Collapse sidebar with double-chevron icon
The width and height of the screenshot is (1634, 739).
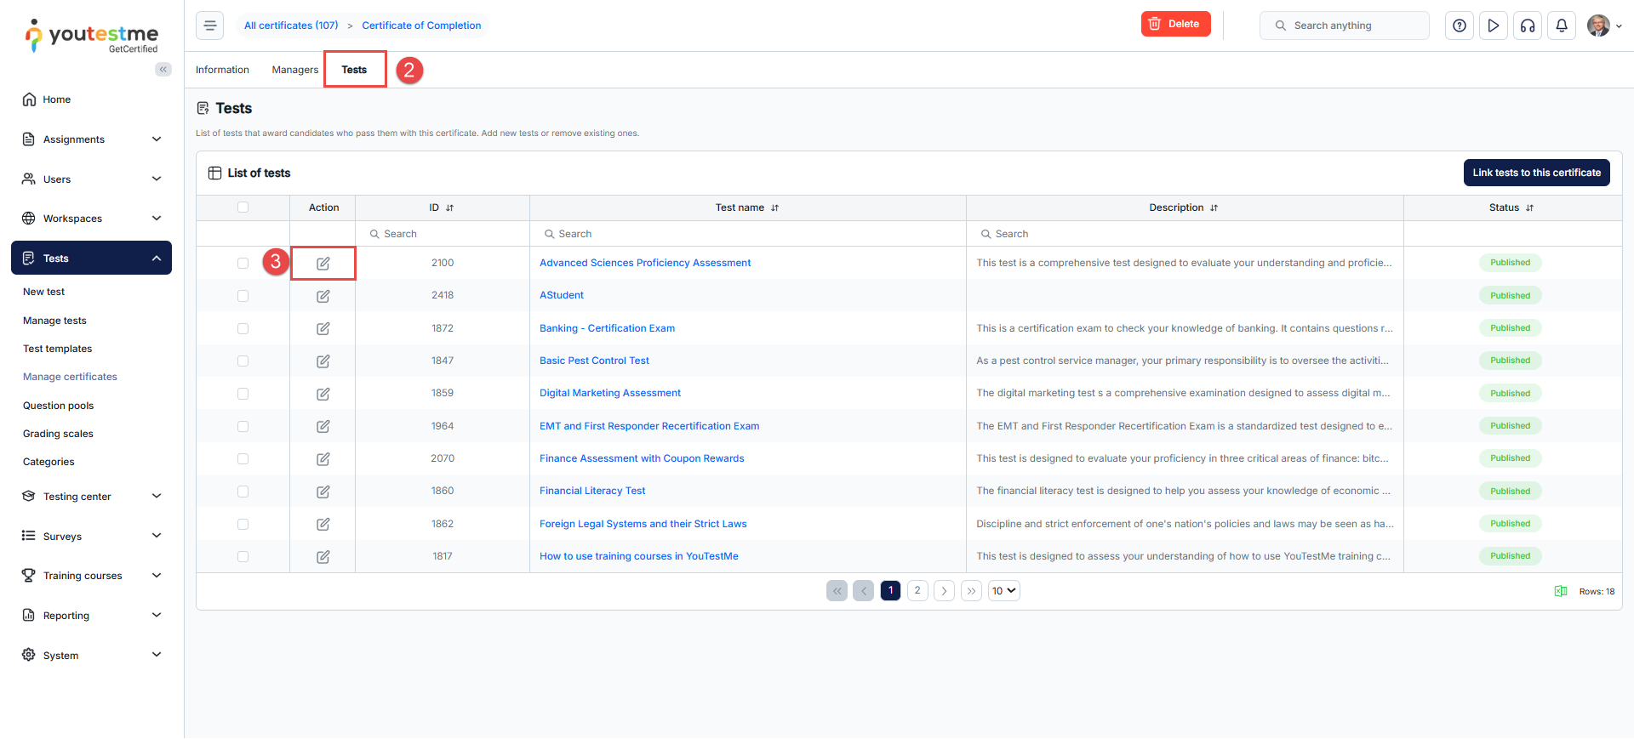[x=163, y=70]
